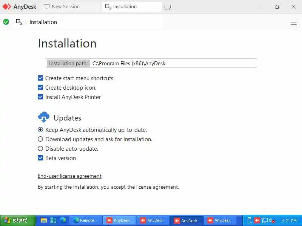Restore down the AnyDesk window
The height and width of the screenshot is (226, 302).
(x=277, y=7)
